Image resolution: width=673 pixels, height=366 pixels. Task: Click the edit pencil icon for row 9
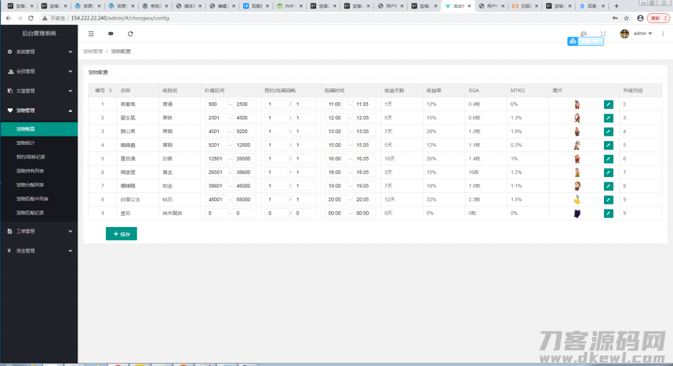coord(608,213)
